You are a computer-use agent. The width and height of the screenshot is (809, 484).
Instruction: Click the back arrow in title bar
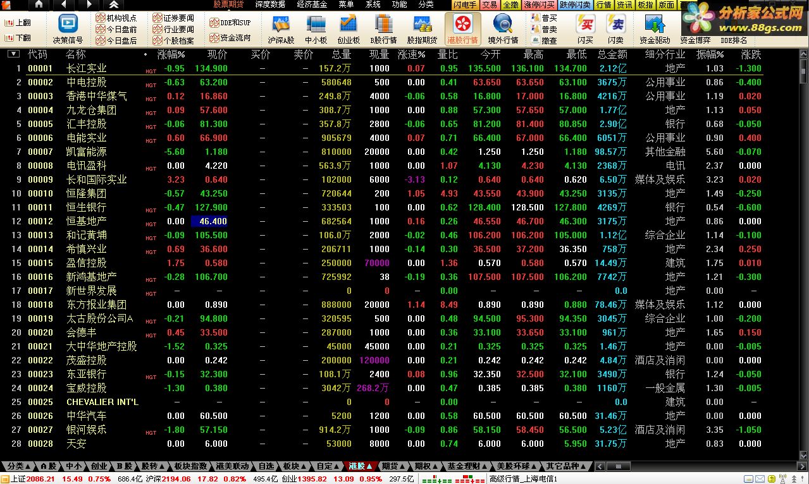pyautogui.click(x=64, y=4)
